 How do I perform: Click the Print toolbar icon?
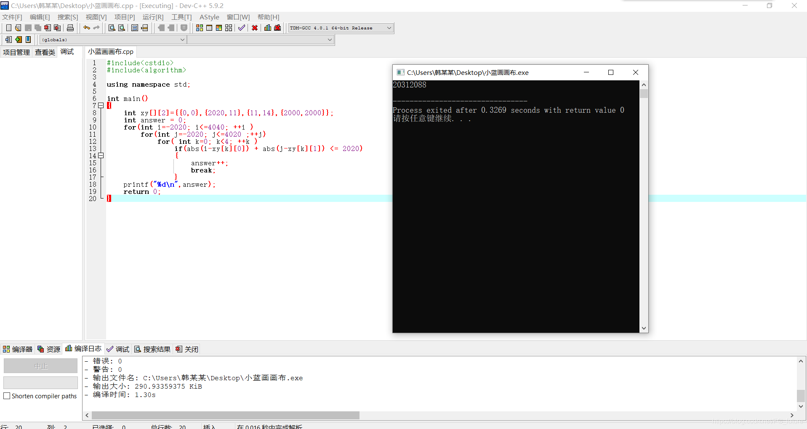(70, 28)
